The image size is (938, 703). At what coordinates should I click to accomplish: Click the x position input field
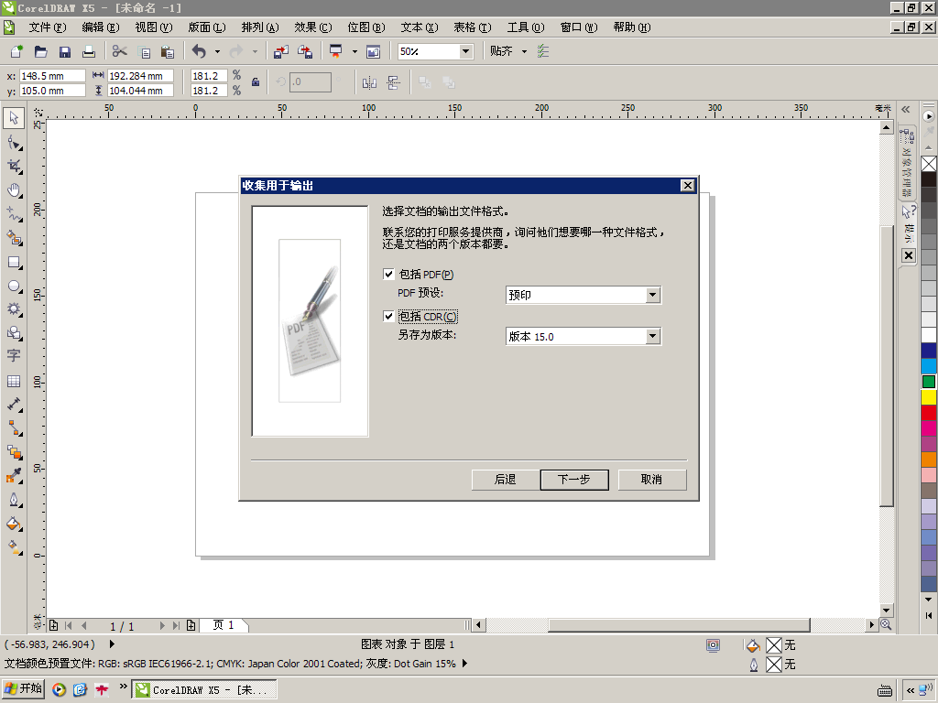(52, 76)
